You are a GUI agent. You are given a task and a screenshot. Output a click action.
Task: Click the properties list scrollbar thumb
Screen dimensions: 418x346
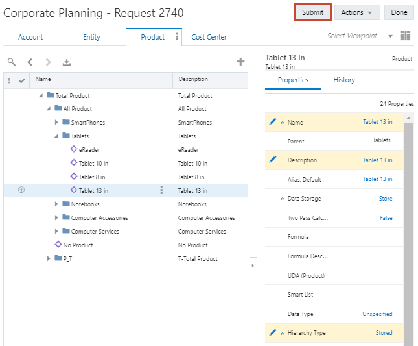tap(408, 234)
